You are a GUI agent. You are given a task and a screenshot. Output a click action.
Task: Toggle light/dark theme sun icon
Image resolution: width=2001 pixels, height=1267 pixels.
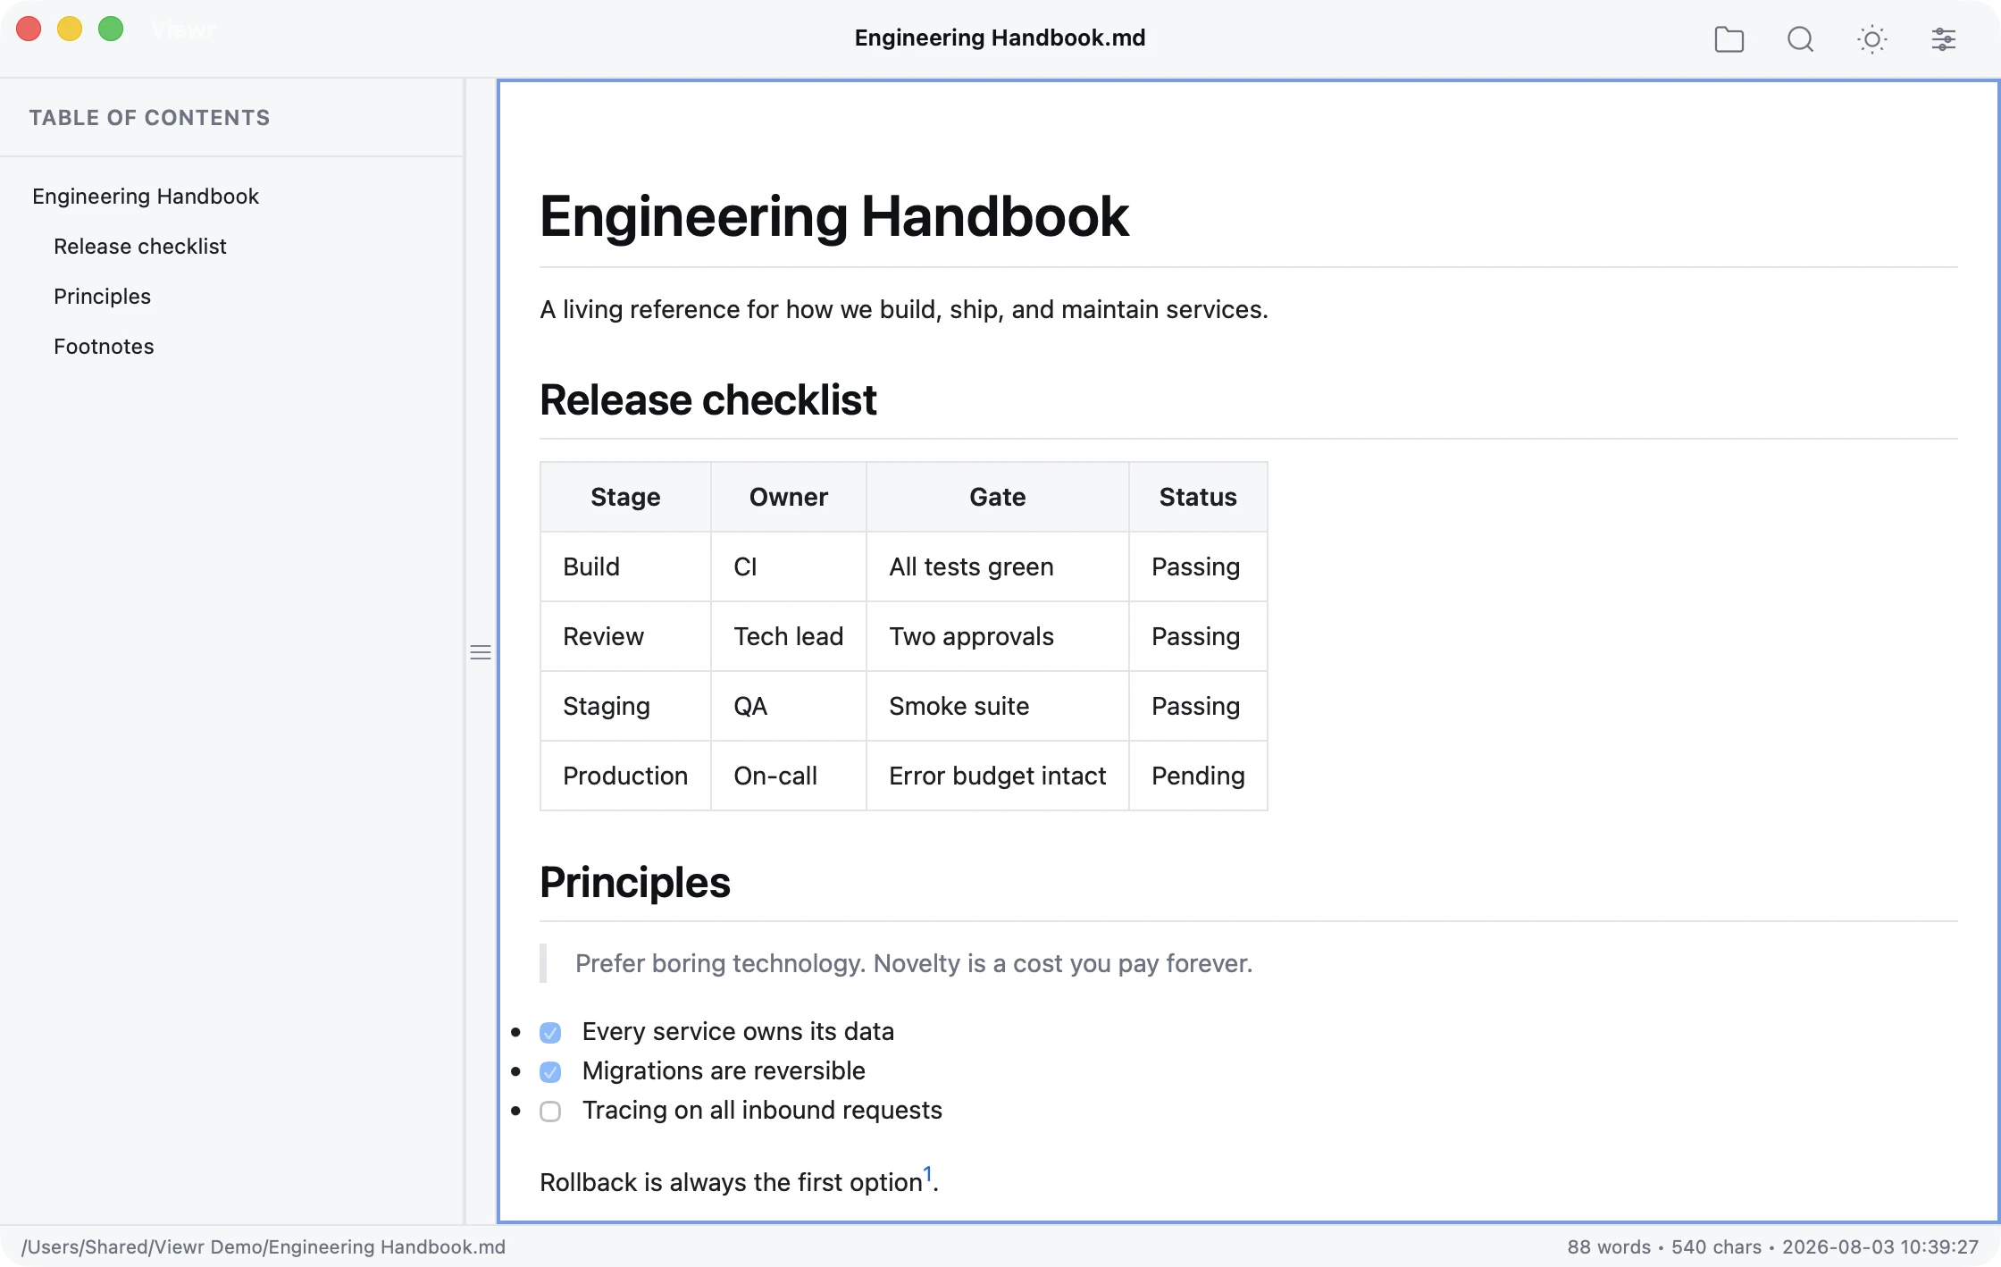[1871, 39]
